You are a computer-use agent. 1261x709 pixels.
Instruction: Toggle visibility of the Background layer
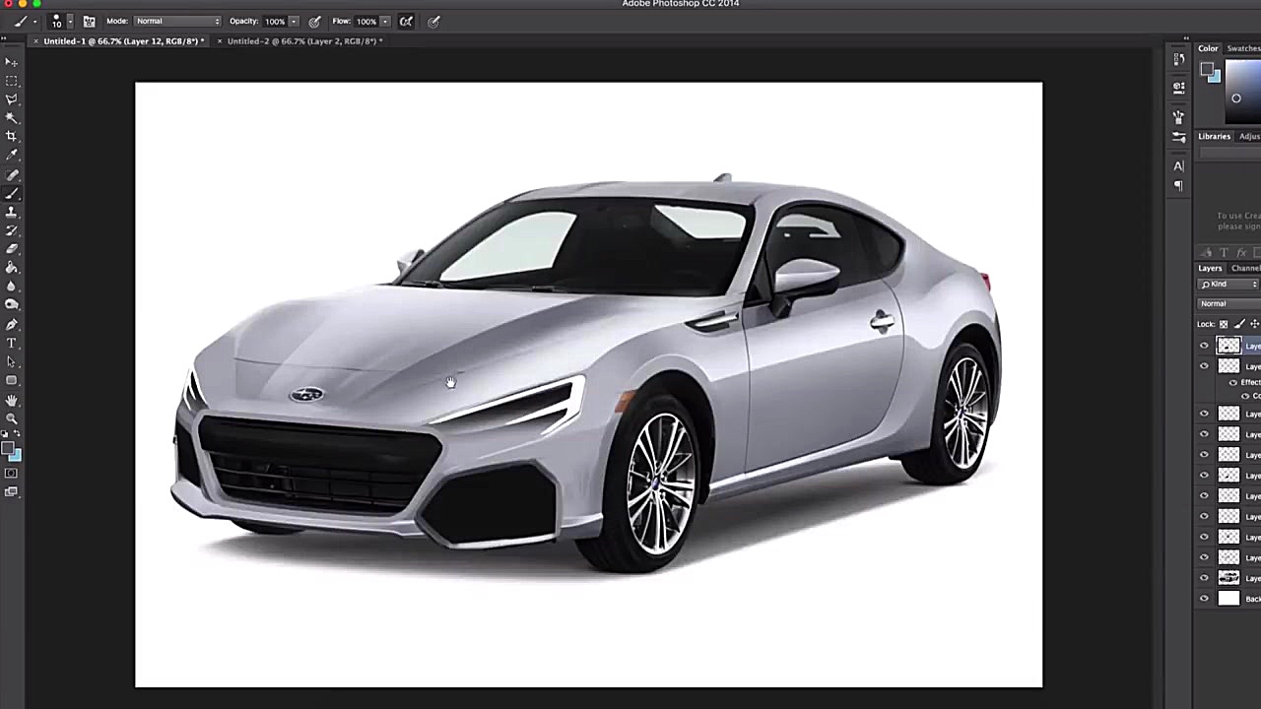[1204, 598]
